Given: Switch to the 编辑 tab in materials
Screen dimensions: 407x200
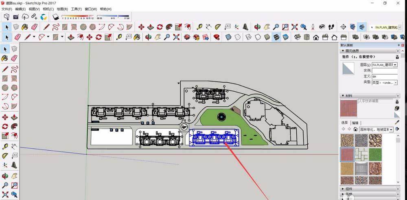Looking at the screenshot, I should [355, 123].
